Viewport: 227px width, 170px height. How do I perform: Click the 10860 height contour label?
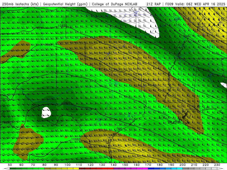(x=76, y=139)
